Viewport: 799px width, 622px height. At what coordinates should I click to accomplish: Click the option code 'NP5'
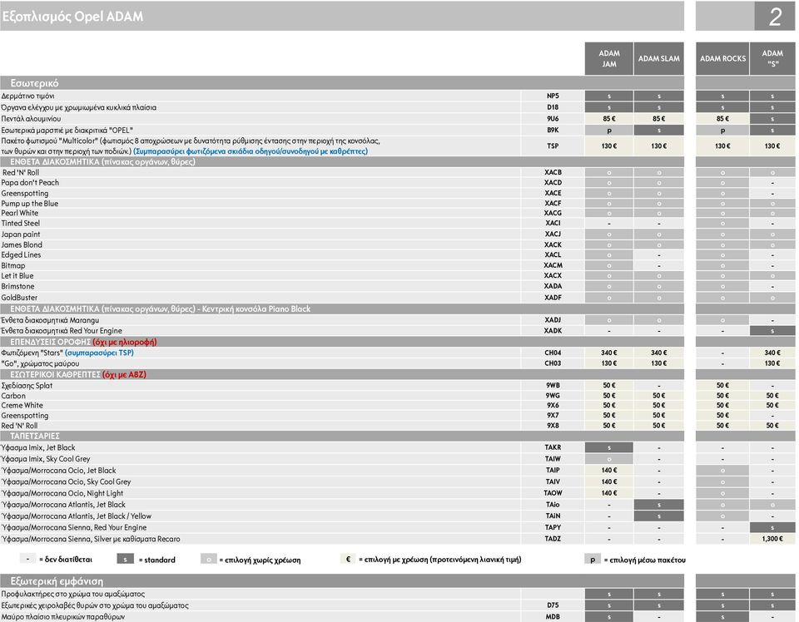553,96
